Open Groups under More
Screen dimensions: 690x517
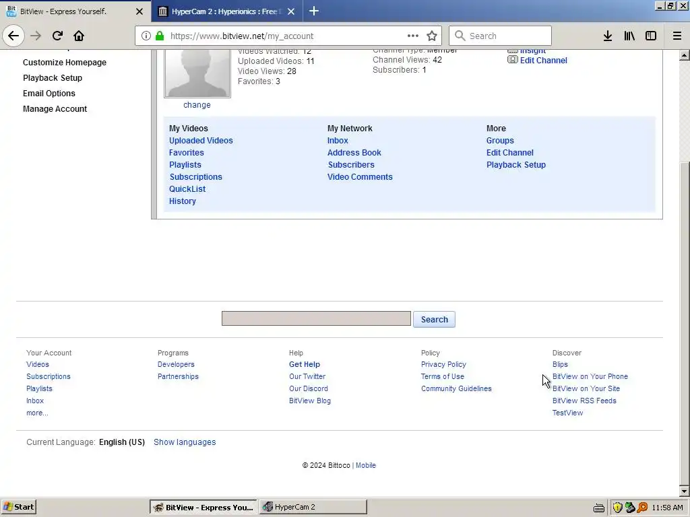(500, 140)
